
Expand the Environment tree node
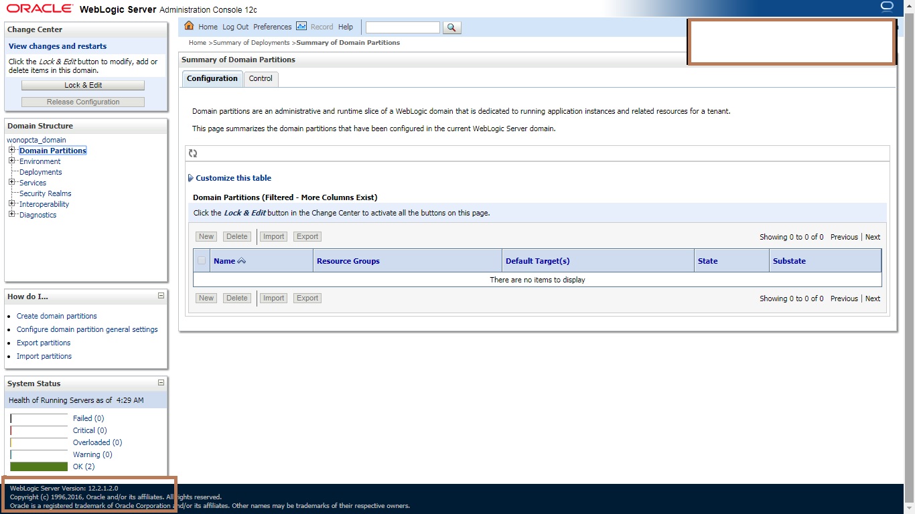(x=11, y=161)
